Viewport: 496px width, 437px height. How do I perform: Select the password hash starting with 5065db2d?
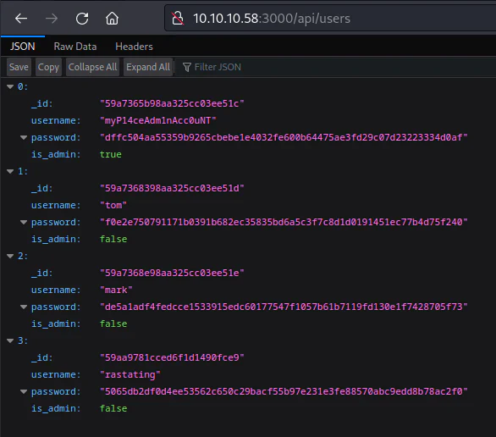point(284,391)
